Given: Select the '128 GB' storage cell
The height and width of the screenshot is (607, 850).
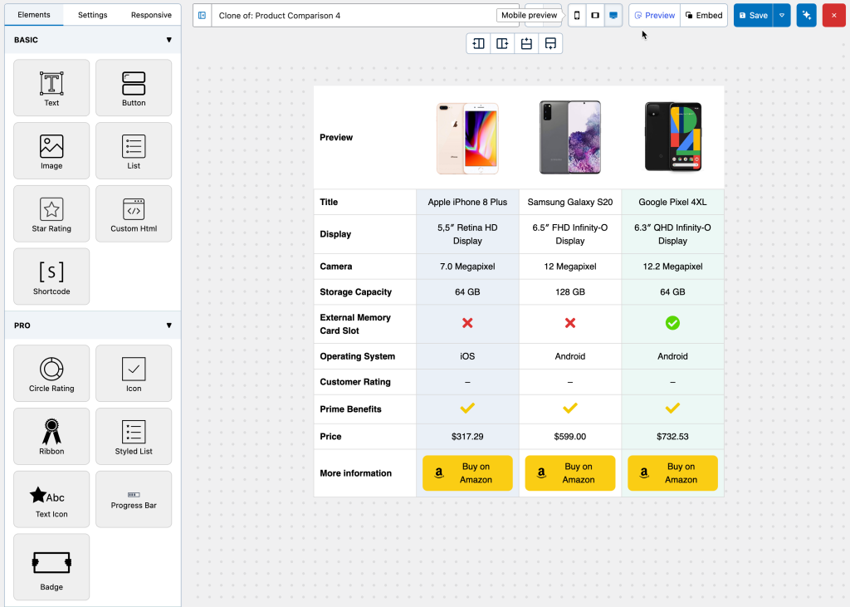Looking at the screenshot, I should [569, 291].
